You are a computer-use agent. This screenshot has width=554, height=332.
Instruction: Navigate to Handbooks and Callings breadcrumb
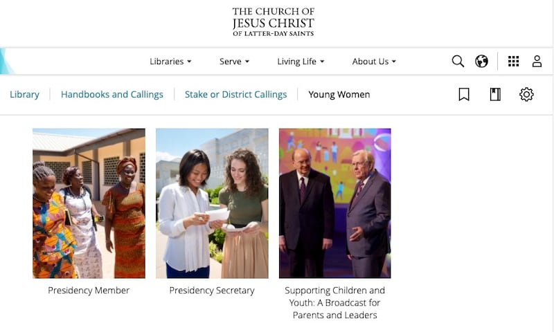click(112, 95)
